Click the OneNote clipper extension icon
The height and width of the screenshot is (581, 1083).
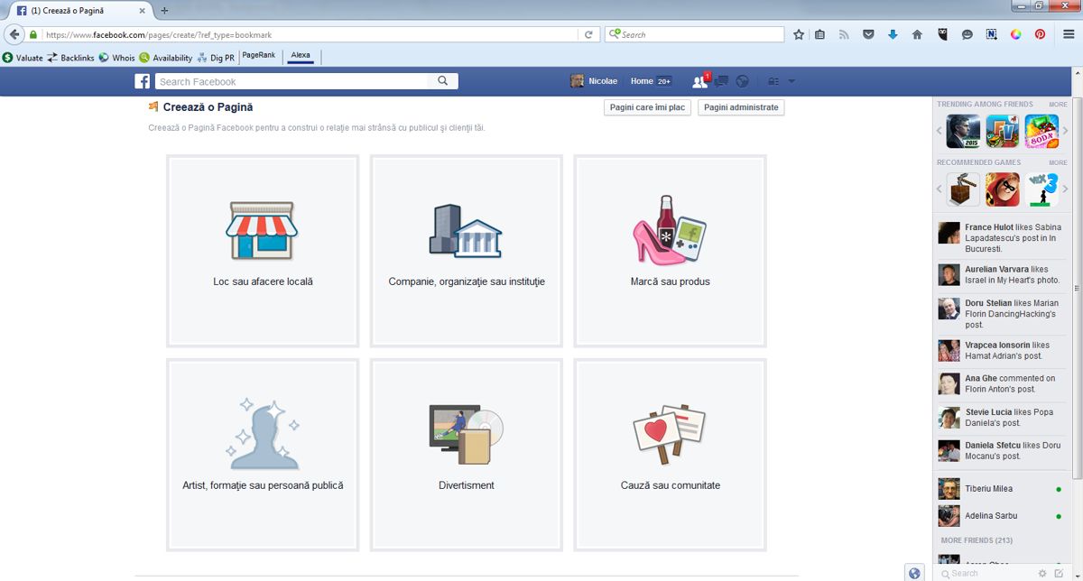point(991,34)
